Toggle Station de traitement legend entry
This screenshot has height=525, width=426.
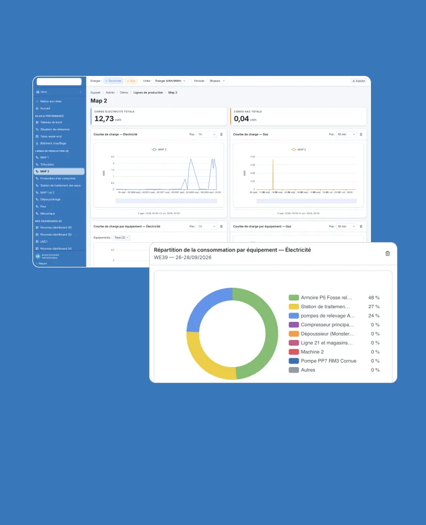pos(334,307)
